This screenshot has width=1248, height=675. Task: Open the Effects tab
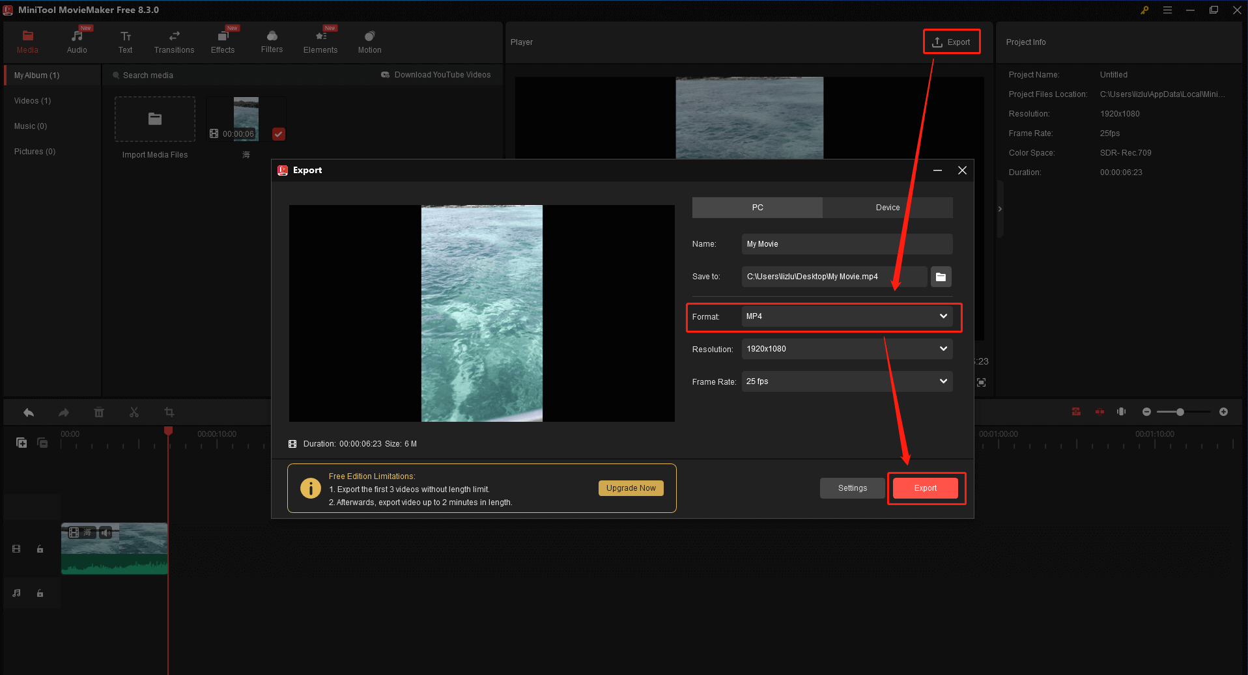pyautogui.click(x=223, y=42)
